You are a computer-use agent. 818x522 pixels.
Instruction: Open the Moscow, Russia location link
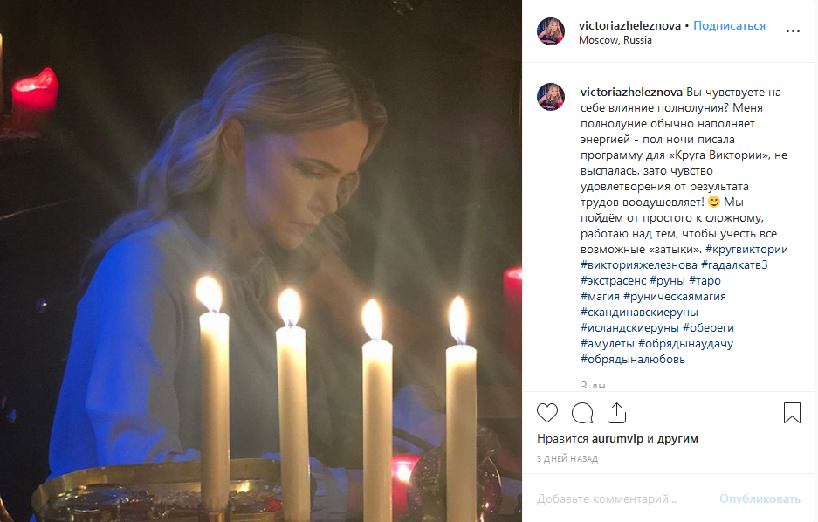coord(615,40)
